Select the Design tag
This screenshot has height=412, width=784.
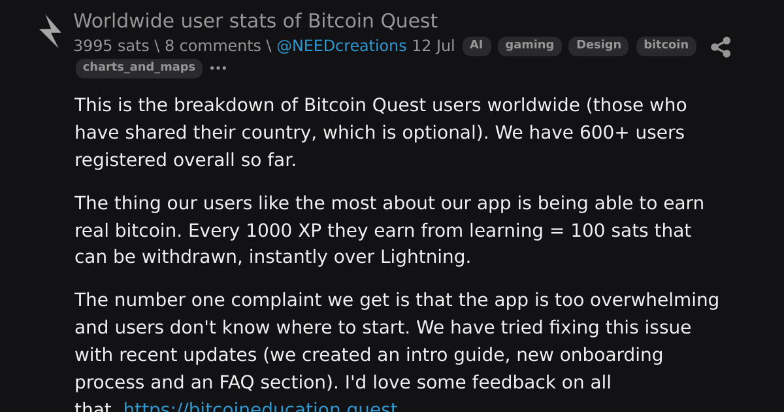pos(598,46)
